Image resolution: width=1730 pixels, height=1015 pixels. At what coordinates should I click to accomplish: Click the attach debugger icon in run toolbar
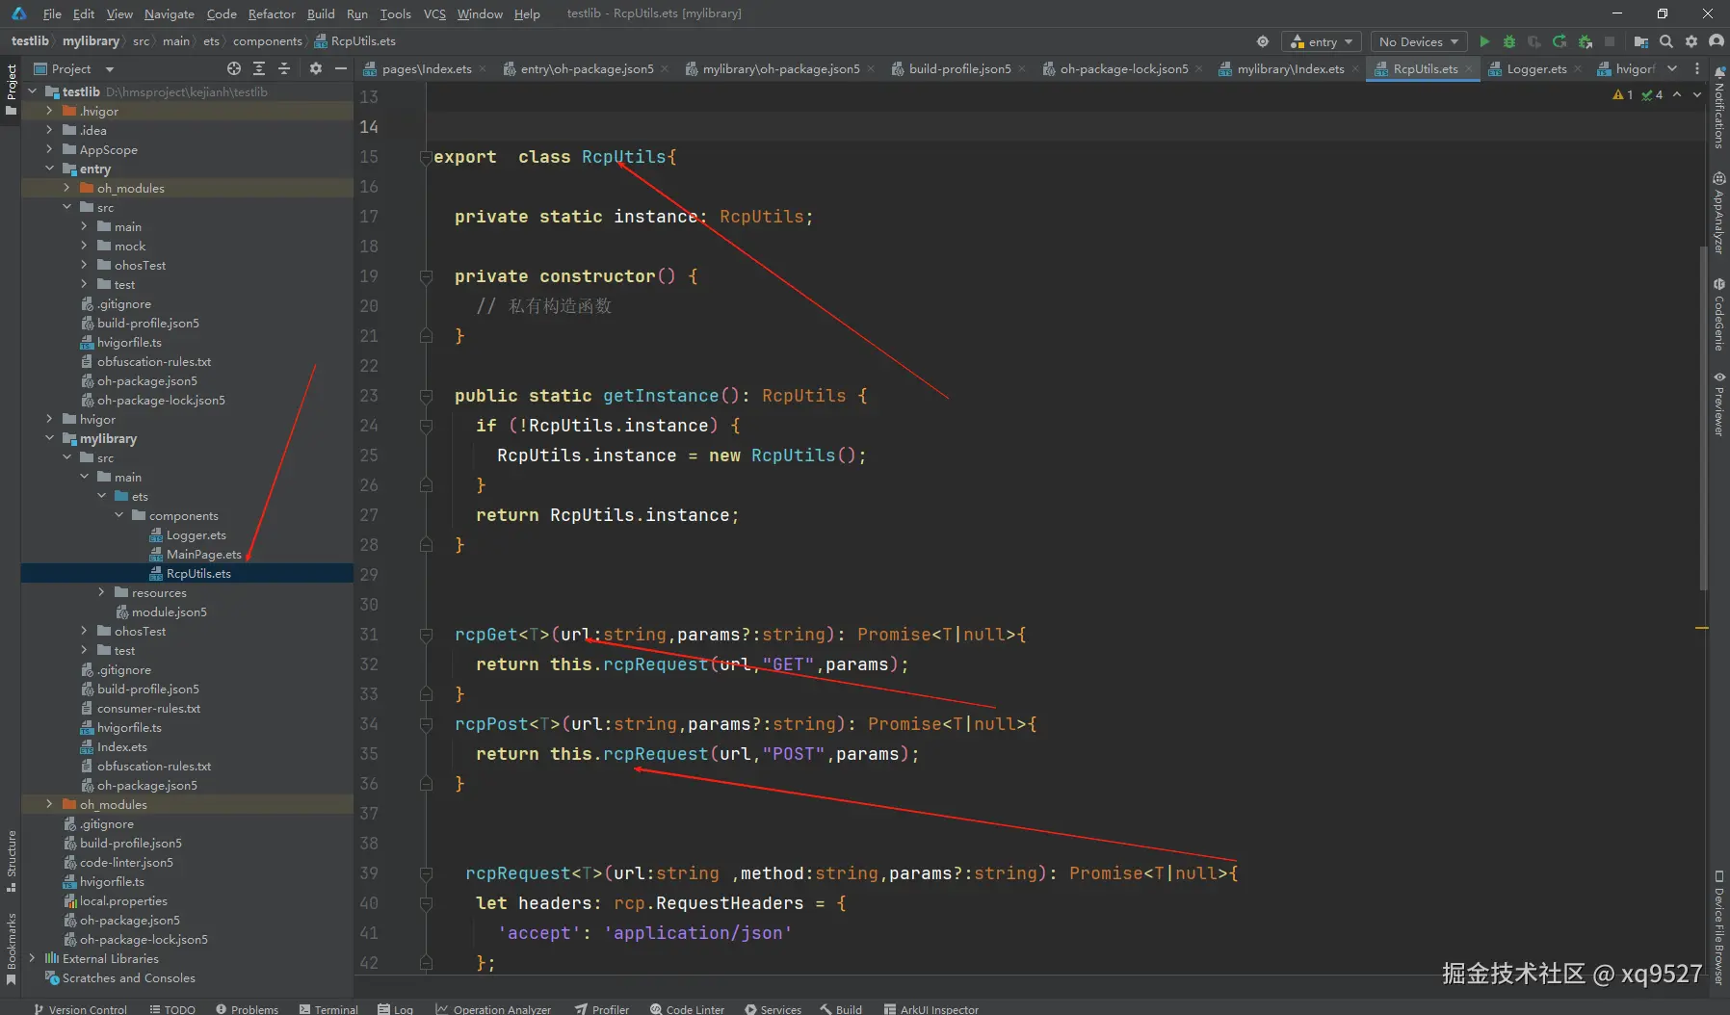point(1585,41)
